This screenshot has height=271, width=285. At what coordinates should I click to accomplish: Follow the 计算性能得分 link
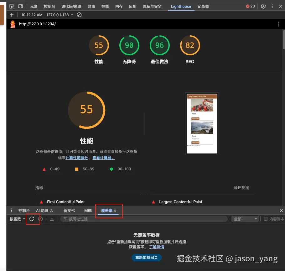(77, 158)
